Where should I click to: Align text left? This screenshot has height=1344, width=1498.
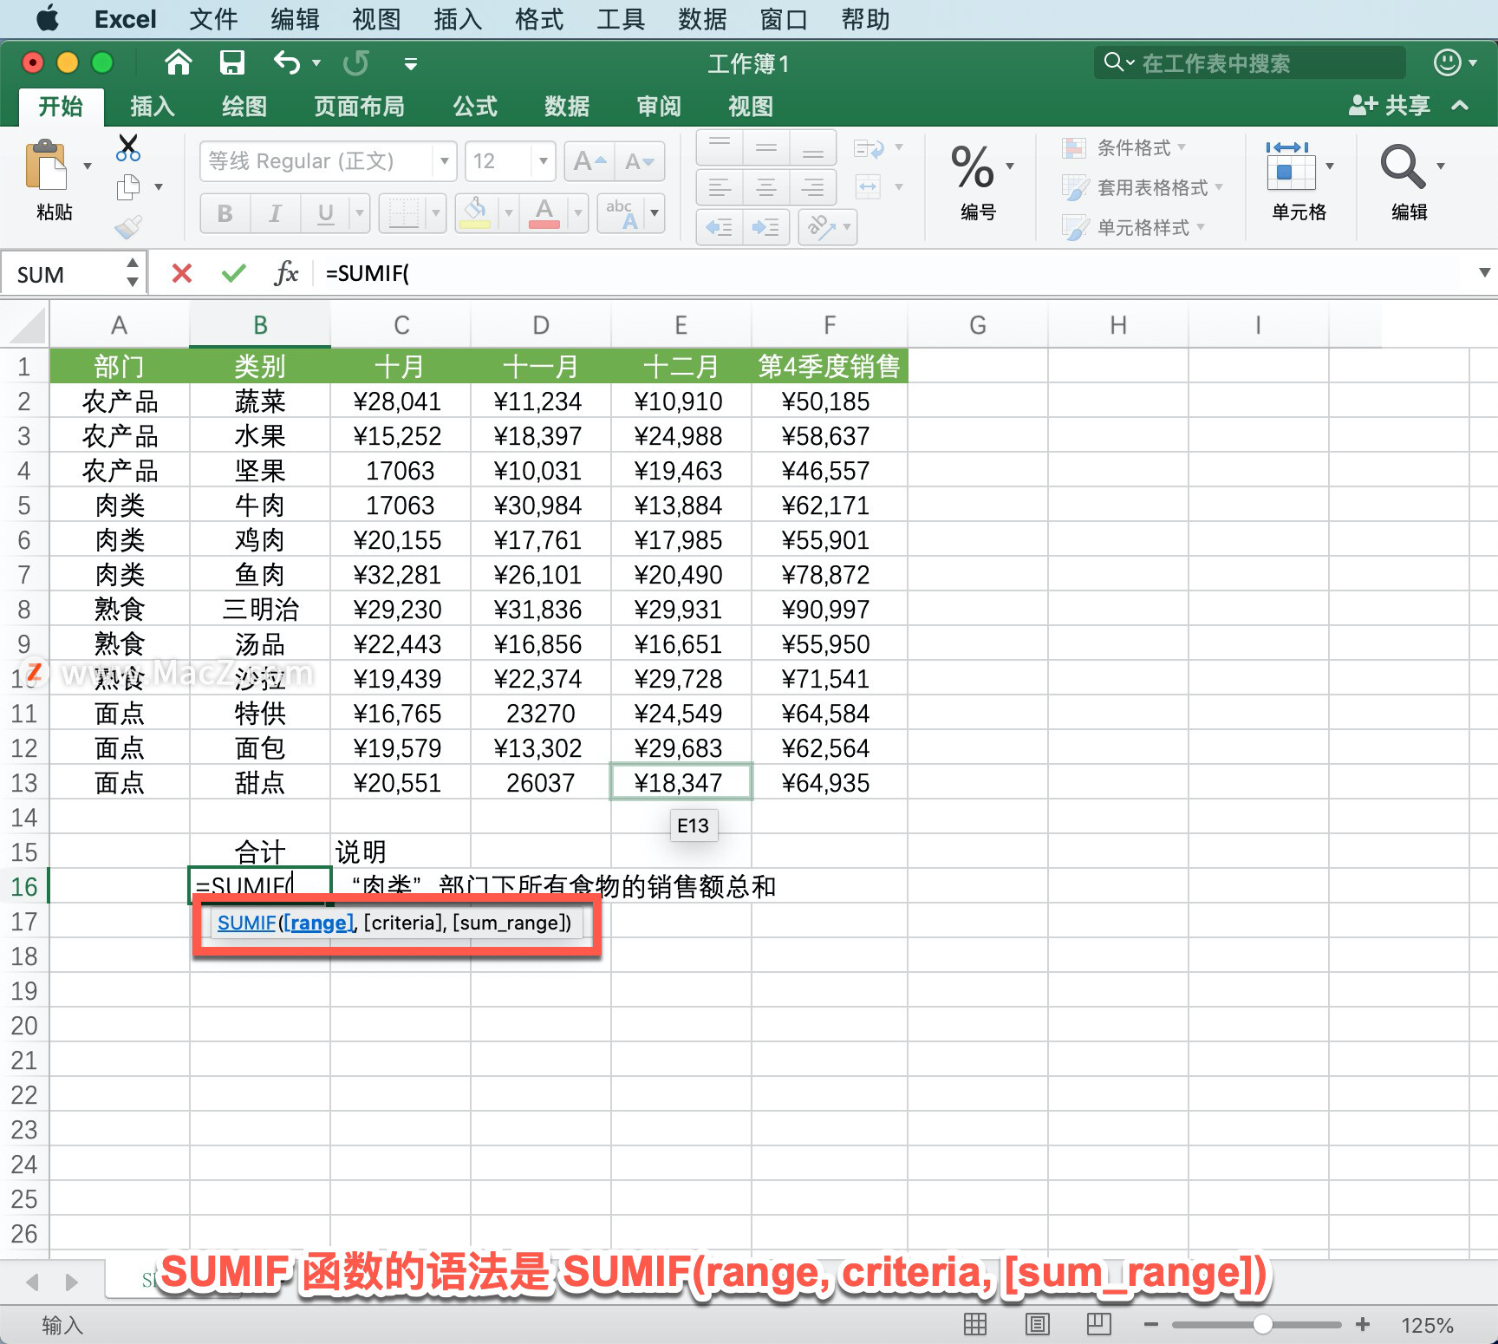point(720,187)
